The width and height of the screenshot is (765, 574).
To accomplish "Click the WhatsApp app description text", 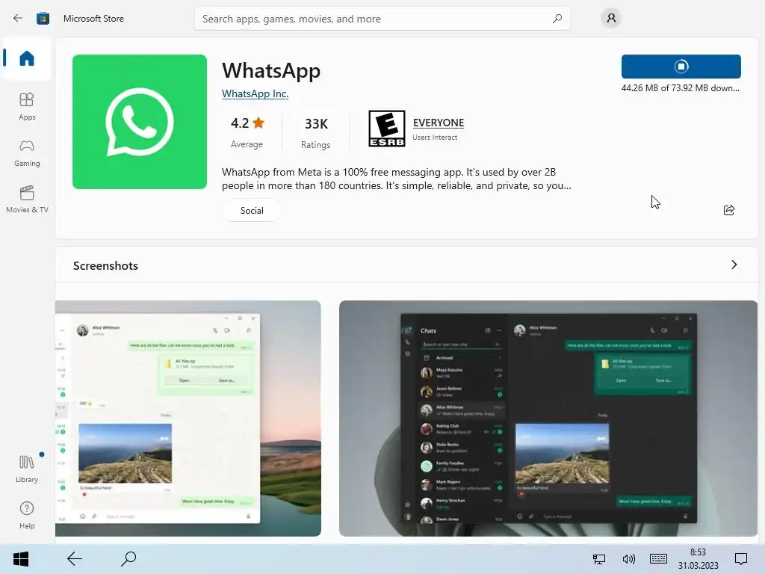I will pos(396,179).
